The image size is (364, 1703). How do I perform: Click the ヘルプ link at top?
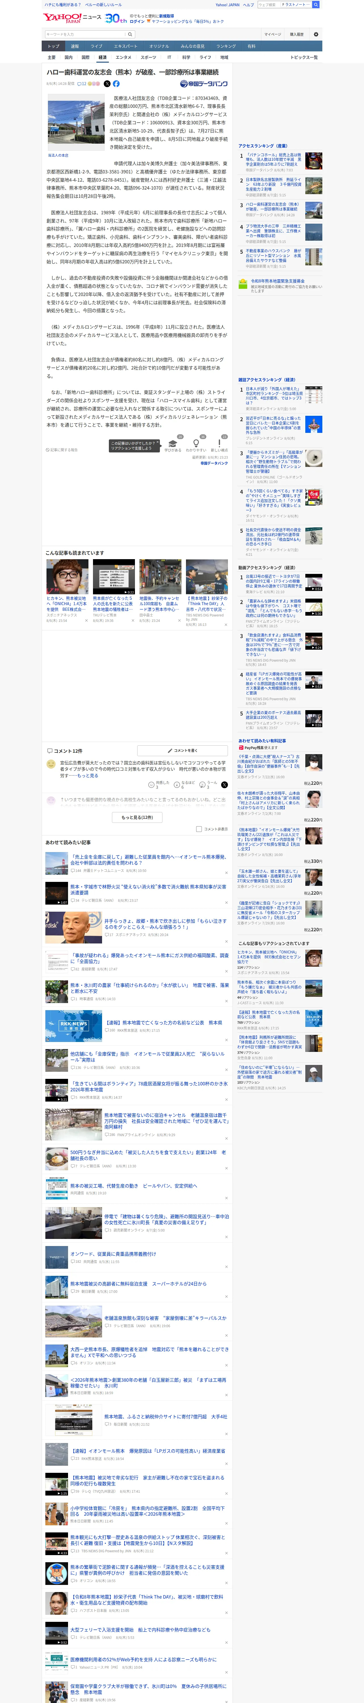pos(248,5)
